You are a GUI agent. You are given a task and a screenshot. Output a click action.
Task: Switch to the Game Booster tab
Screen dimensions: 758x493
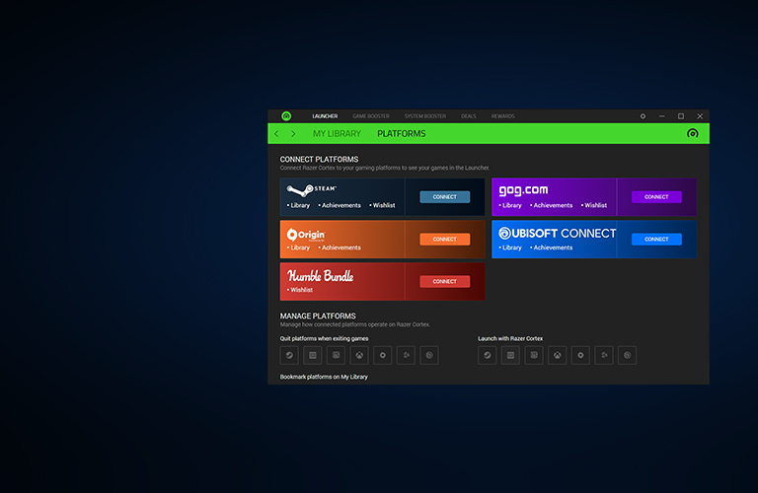(x=372, y=116)
